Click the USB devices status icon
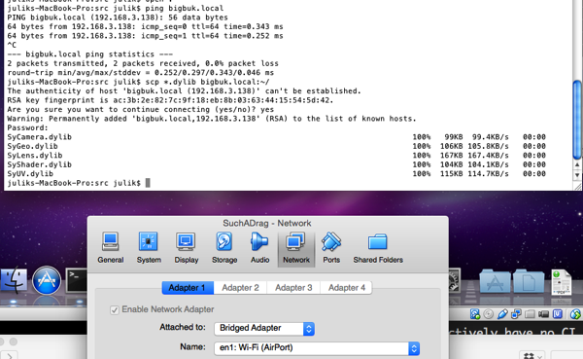 pyautogui.click(x=502, y=314)
